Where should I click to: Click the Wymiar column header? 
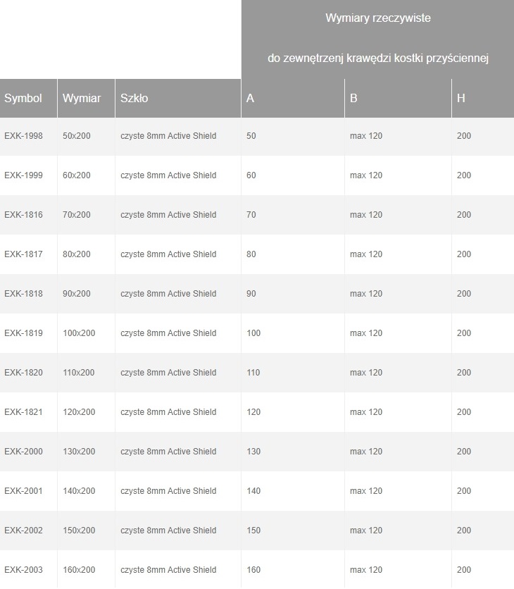[x=82, y=99]
